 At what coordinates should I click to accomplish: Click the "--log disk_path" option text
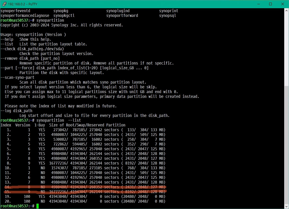[x=16, y=111]
